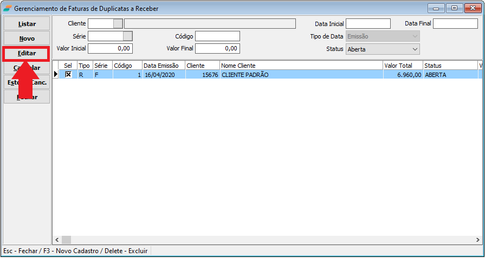485x258 pixels.
Task: Focus the Código input field
Action: (x=217, y=36)
